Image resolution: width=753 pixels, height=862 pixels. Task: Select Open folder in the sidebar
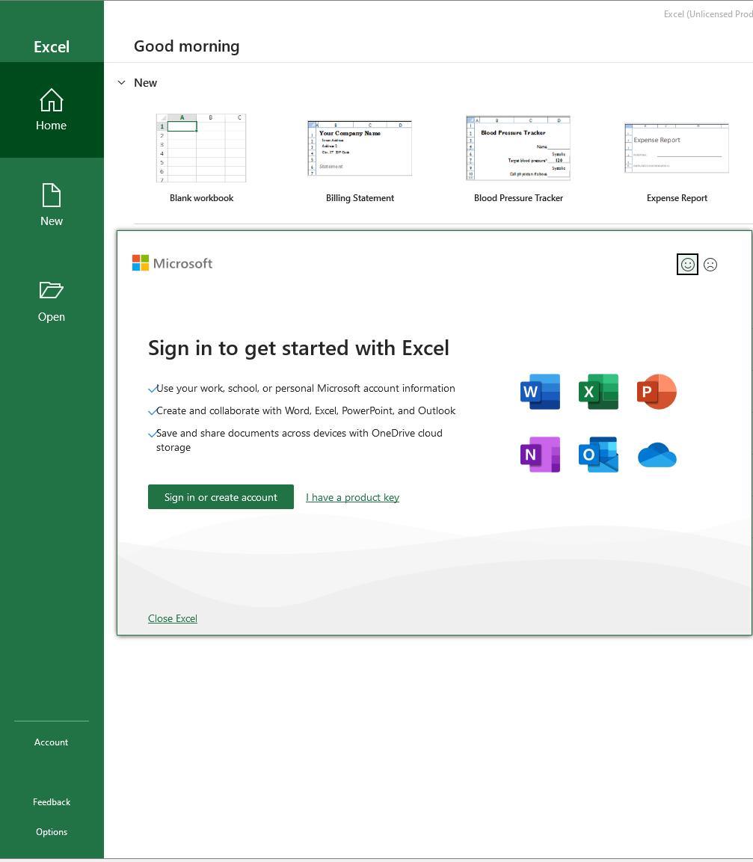[52, 301]
